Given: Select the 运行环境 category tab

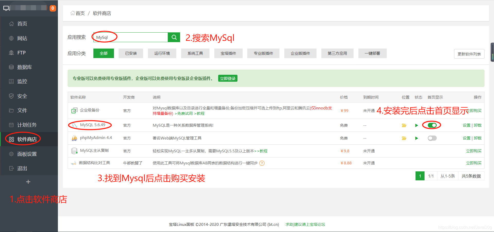Looking at the screenshot, I should (x=162, y=53).
